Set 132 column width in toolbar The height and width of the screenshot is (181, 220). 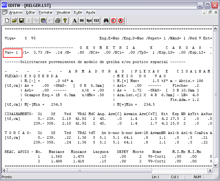(x=96, y=20)
